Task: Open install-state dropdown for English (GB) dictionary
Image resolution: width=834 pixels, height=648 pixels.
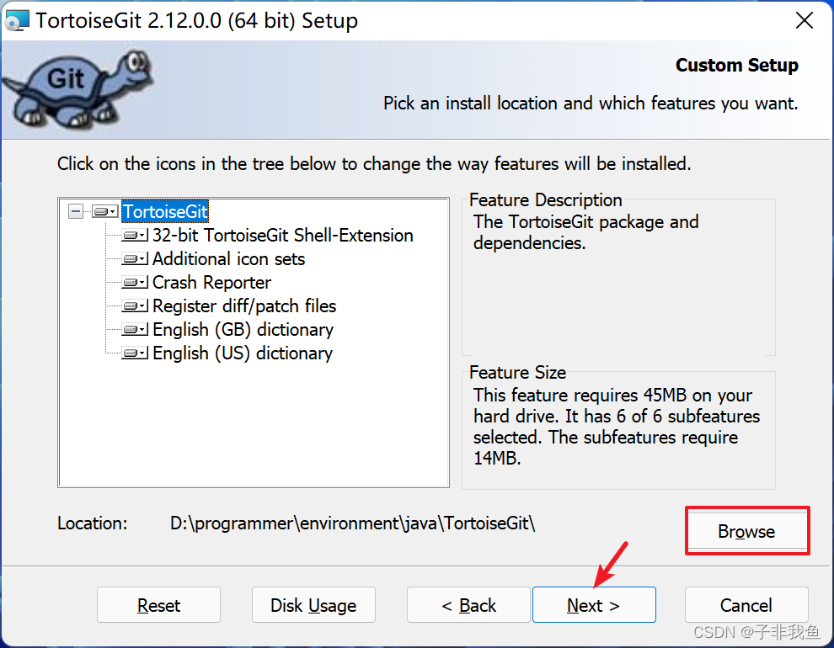Action: 135,330
